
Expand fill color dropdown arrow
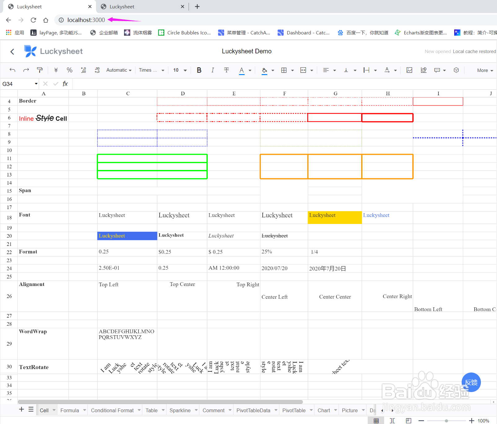273,70
